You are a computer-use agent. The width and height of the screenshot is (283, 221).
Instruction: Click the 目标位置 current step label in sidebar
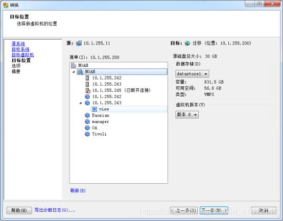(21, 60)
